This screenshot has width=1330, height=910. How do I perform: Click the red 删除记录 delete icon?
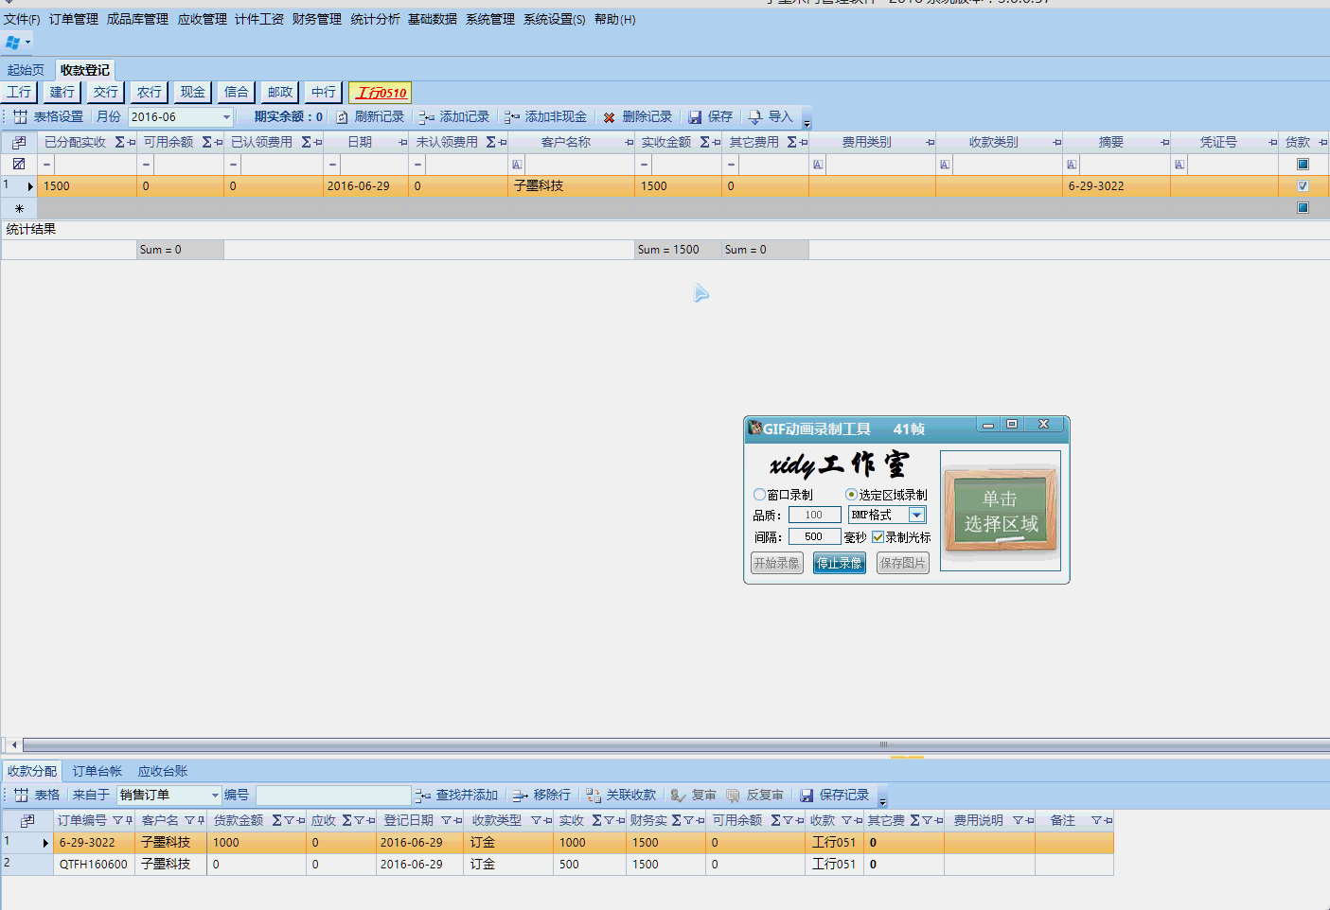click(x=609, y=117)
